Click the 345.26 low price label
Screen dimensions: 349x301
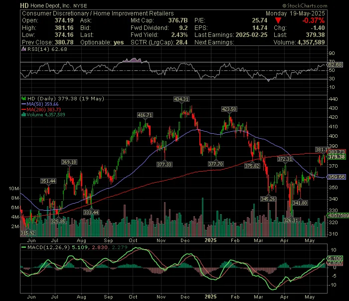point(268,199)
